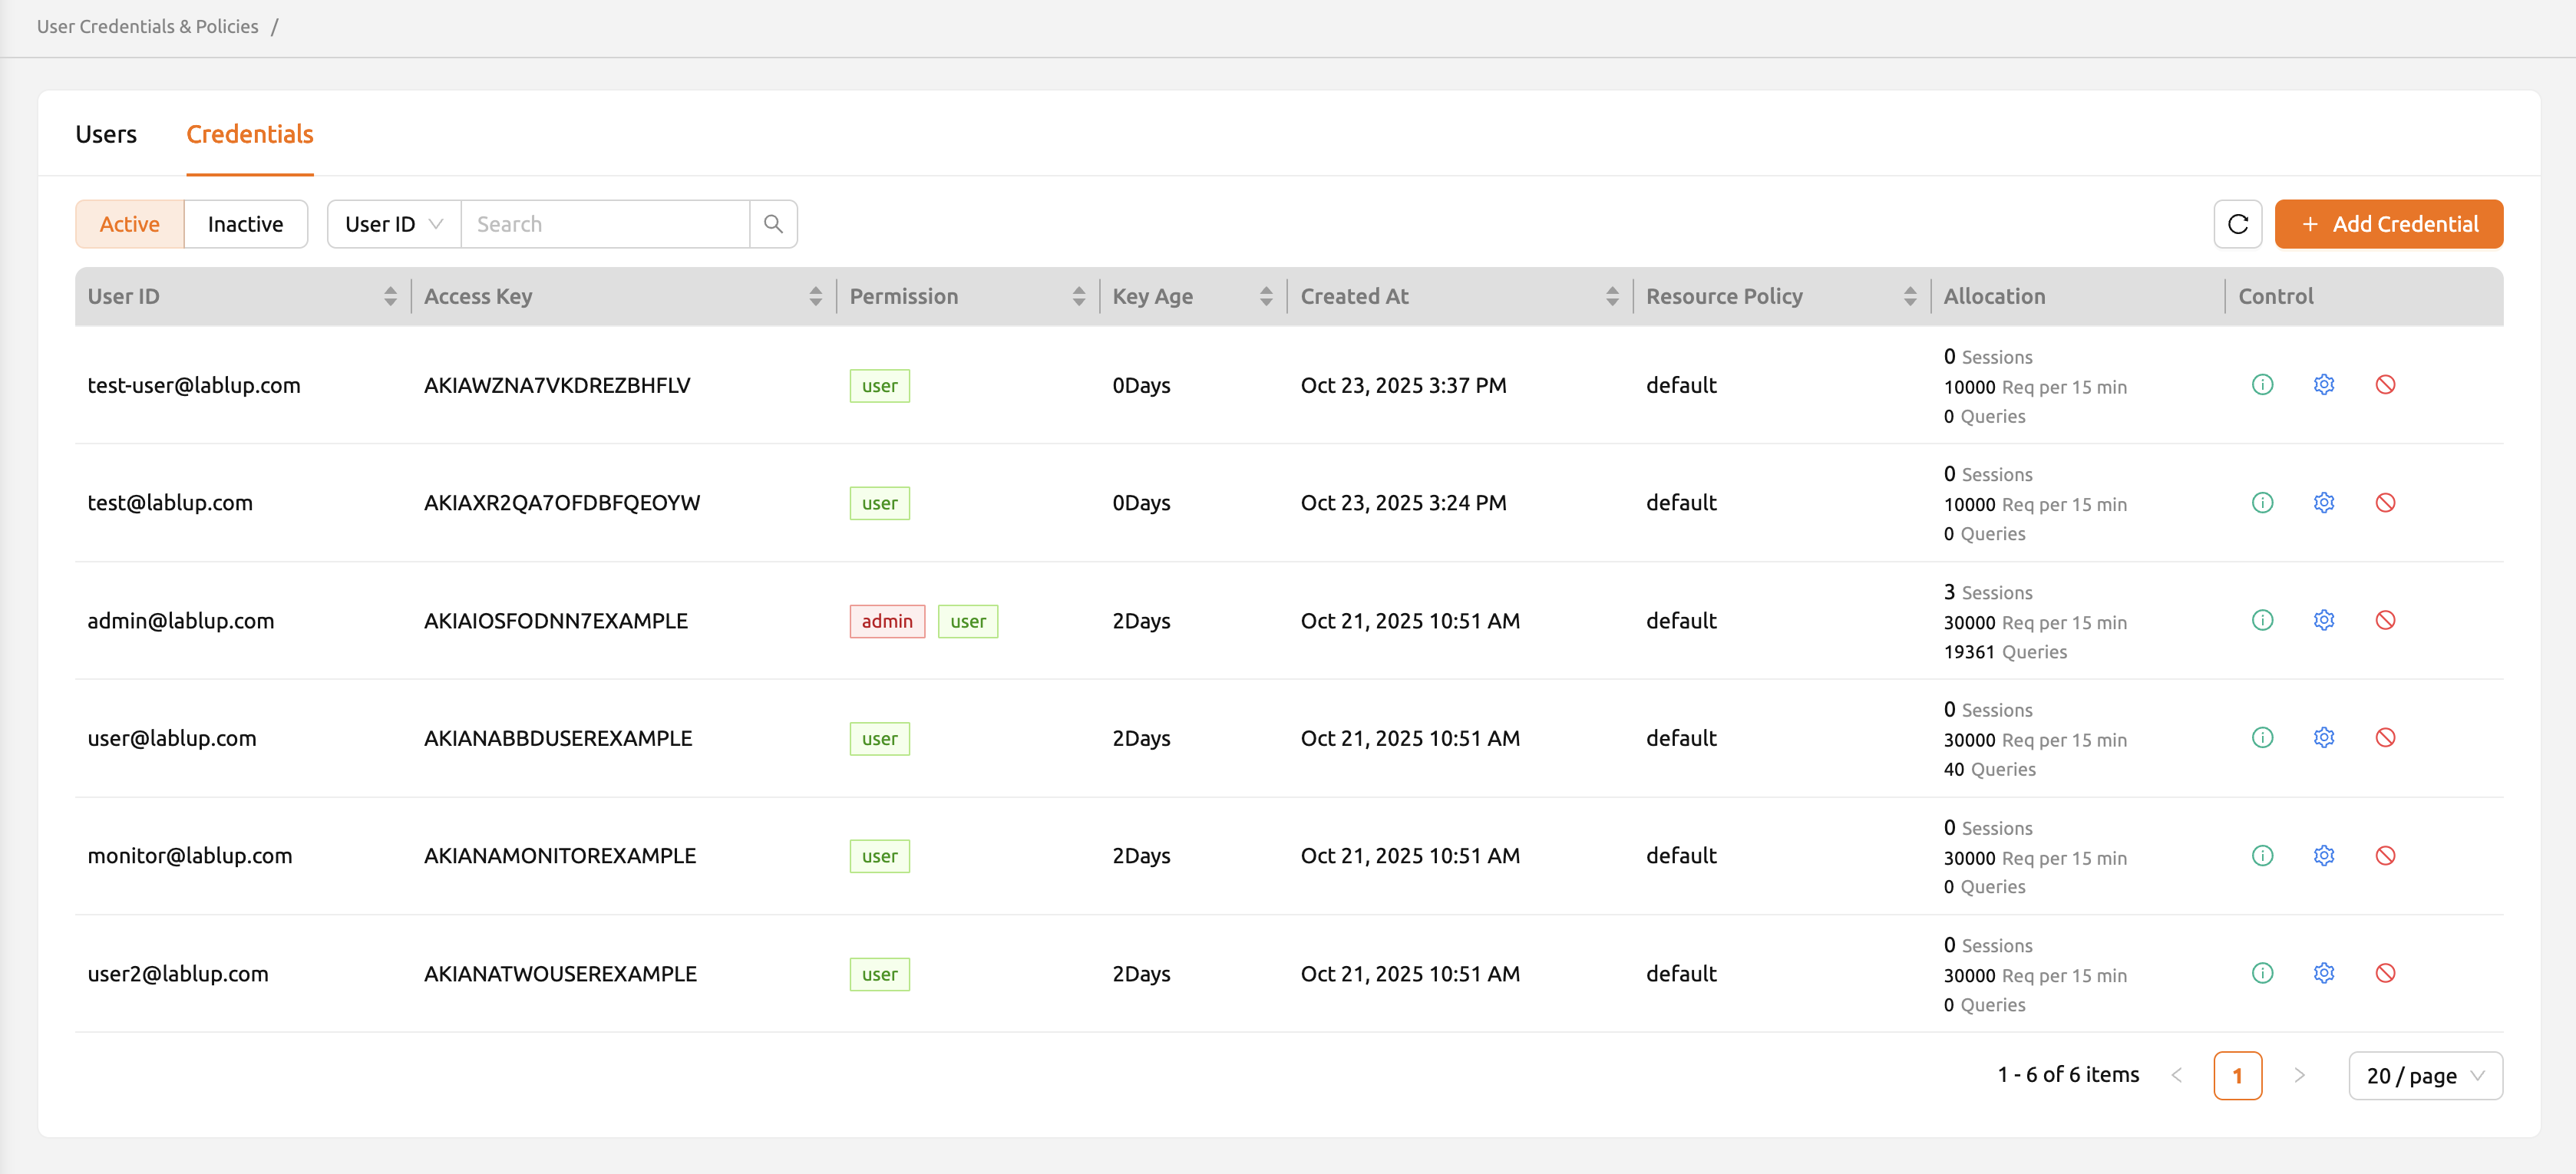
Task: View info for admin@lablup.com credential
Action: click(2262, 620)
